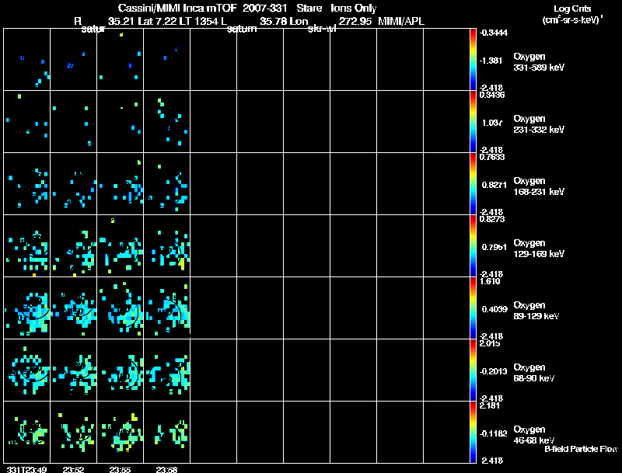
Task: Select the 23:49 image in the 331-589 keV row
Action: click(26, 60)
